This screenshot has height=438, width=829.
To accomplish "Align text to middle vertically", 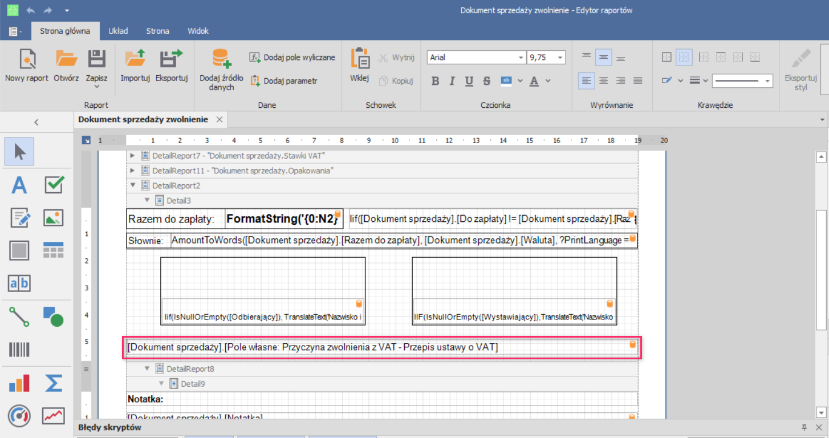I will [604, 57].
